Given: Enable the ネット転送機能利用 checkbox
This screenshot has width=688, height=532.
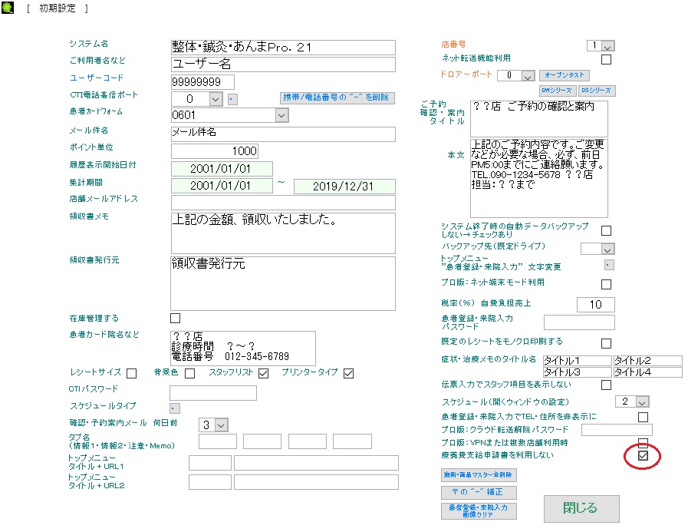Looking at the screenshot, I should click(x=606, y=59).
